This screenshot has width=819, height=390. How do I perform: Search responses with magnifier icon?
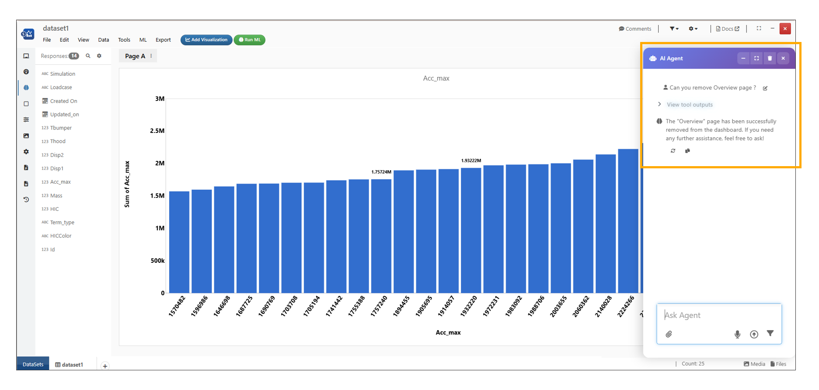(88, 56)
